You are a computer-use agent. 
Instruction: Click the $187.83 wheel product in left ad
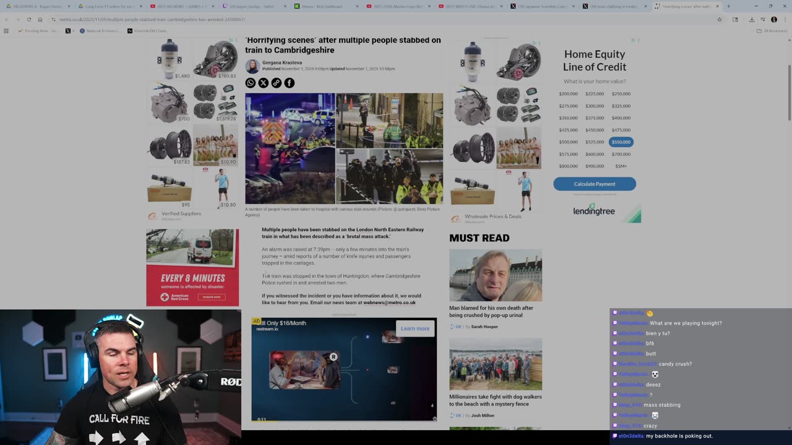[170, 146]
